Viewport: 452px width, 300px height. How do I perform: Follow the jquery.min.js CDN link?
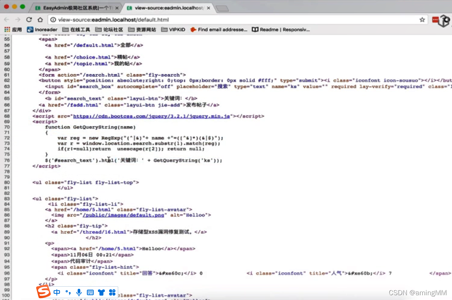coord(152,116)
